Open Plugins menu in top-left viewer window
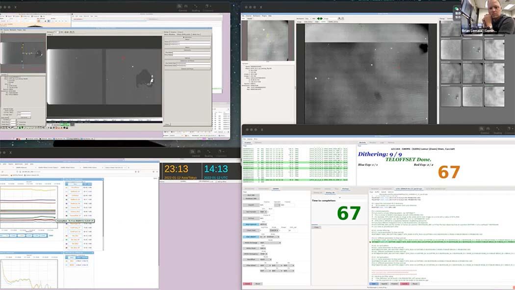 [20, 30]
